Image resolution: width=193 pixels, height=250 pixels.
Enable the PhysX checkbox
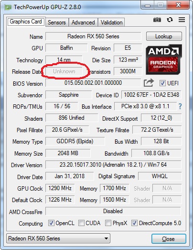108,223
